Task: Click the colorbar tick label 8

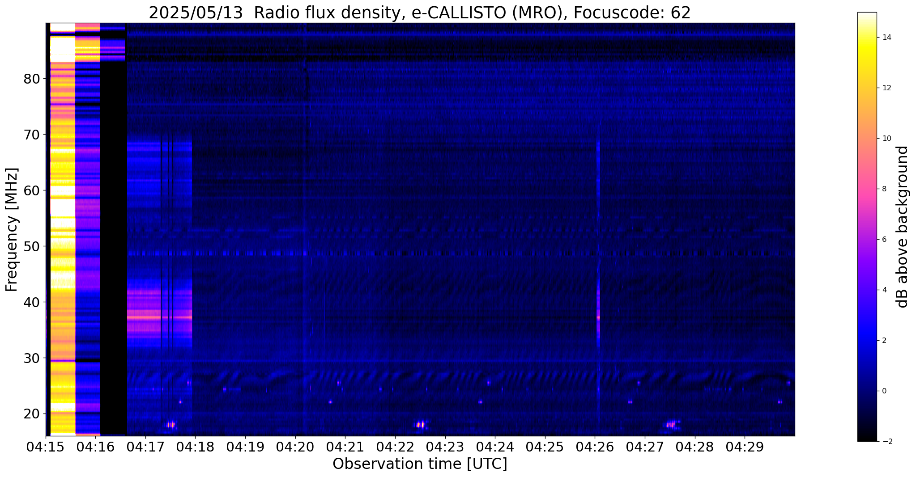Action: coord(884,189)
